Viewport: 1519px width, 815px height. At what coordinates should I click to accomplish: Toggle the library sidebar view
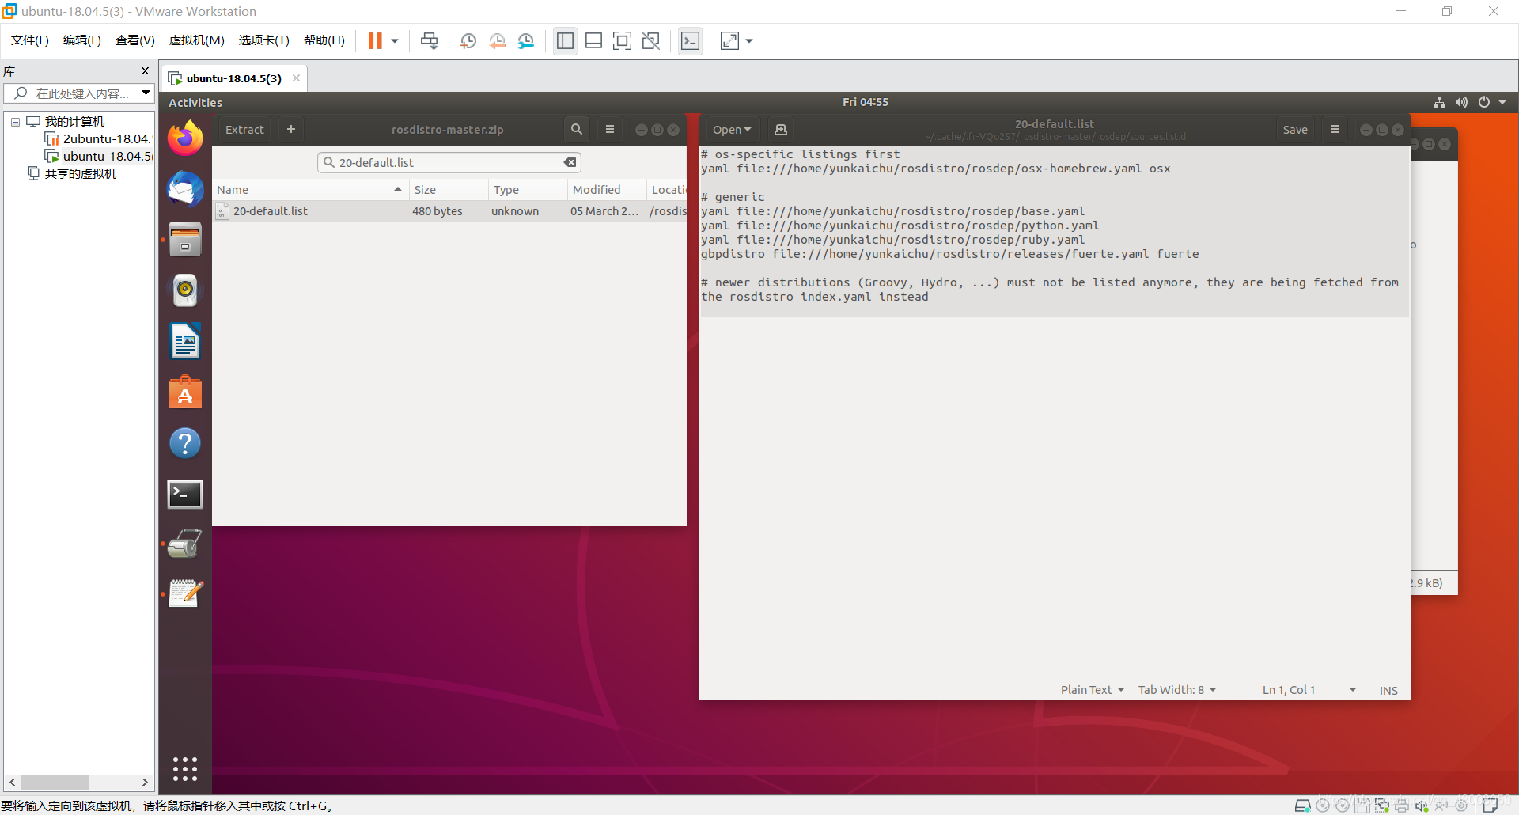pos(565,40)
